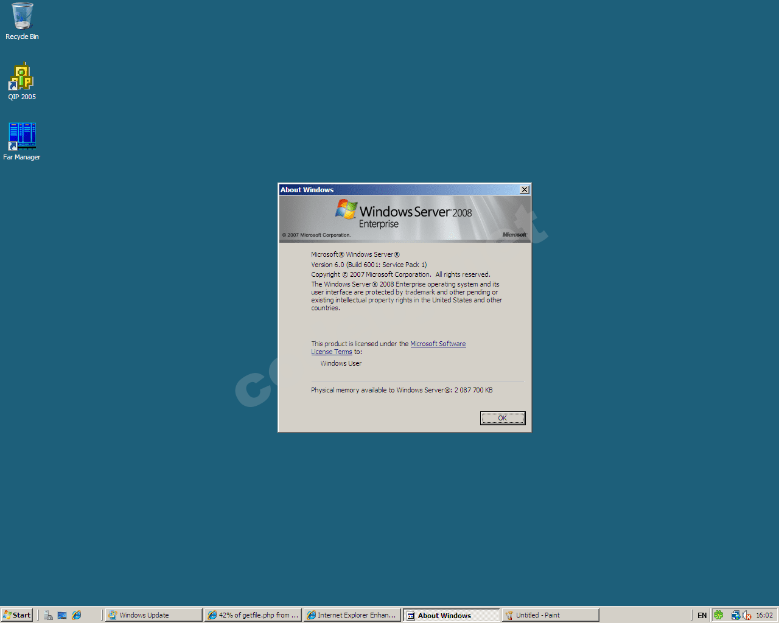
Task: Click the 'Version 6.0 (Build 6001: Service Pack 1)' text
Action: pyautogui.click(x=369, y=265)
